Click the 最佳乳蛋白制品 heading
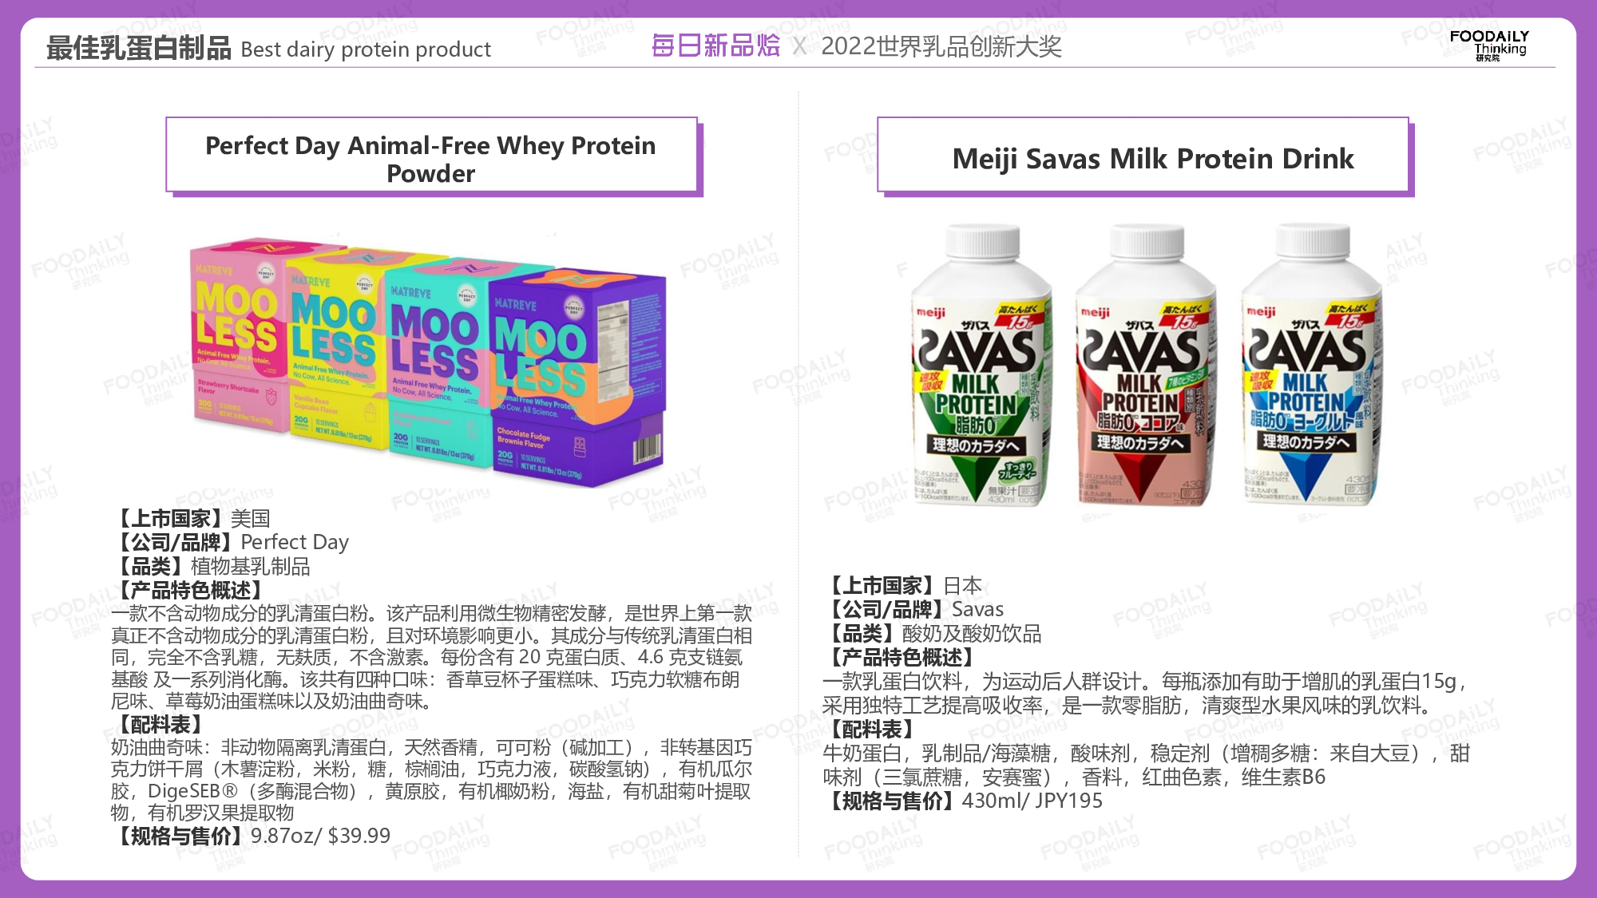Viewport: 1597px width, 898px height. [139, 48]
